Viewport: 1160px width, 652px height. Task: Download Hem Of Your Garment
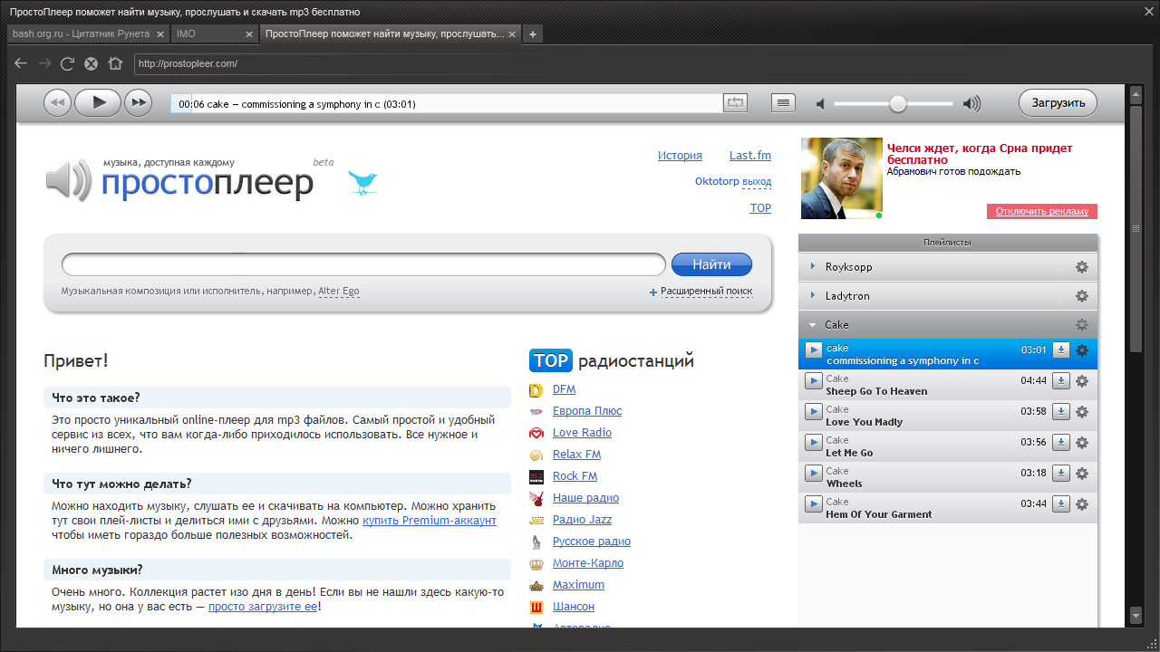pyautogui.click(x=1061, y=504)
